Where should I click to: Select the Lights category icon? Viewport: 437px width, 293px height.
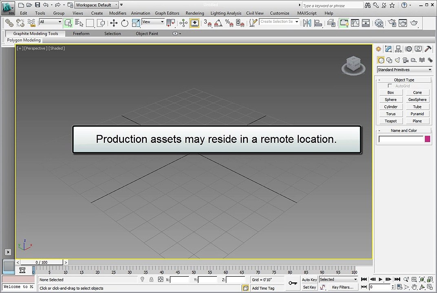click(397, 60)
